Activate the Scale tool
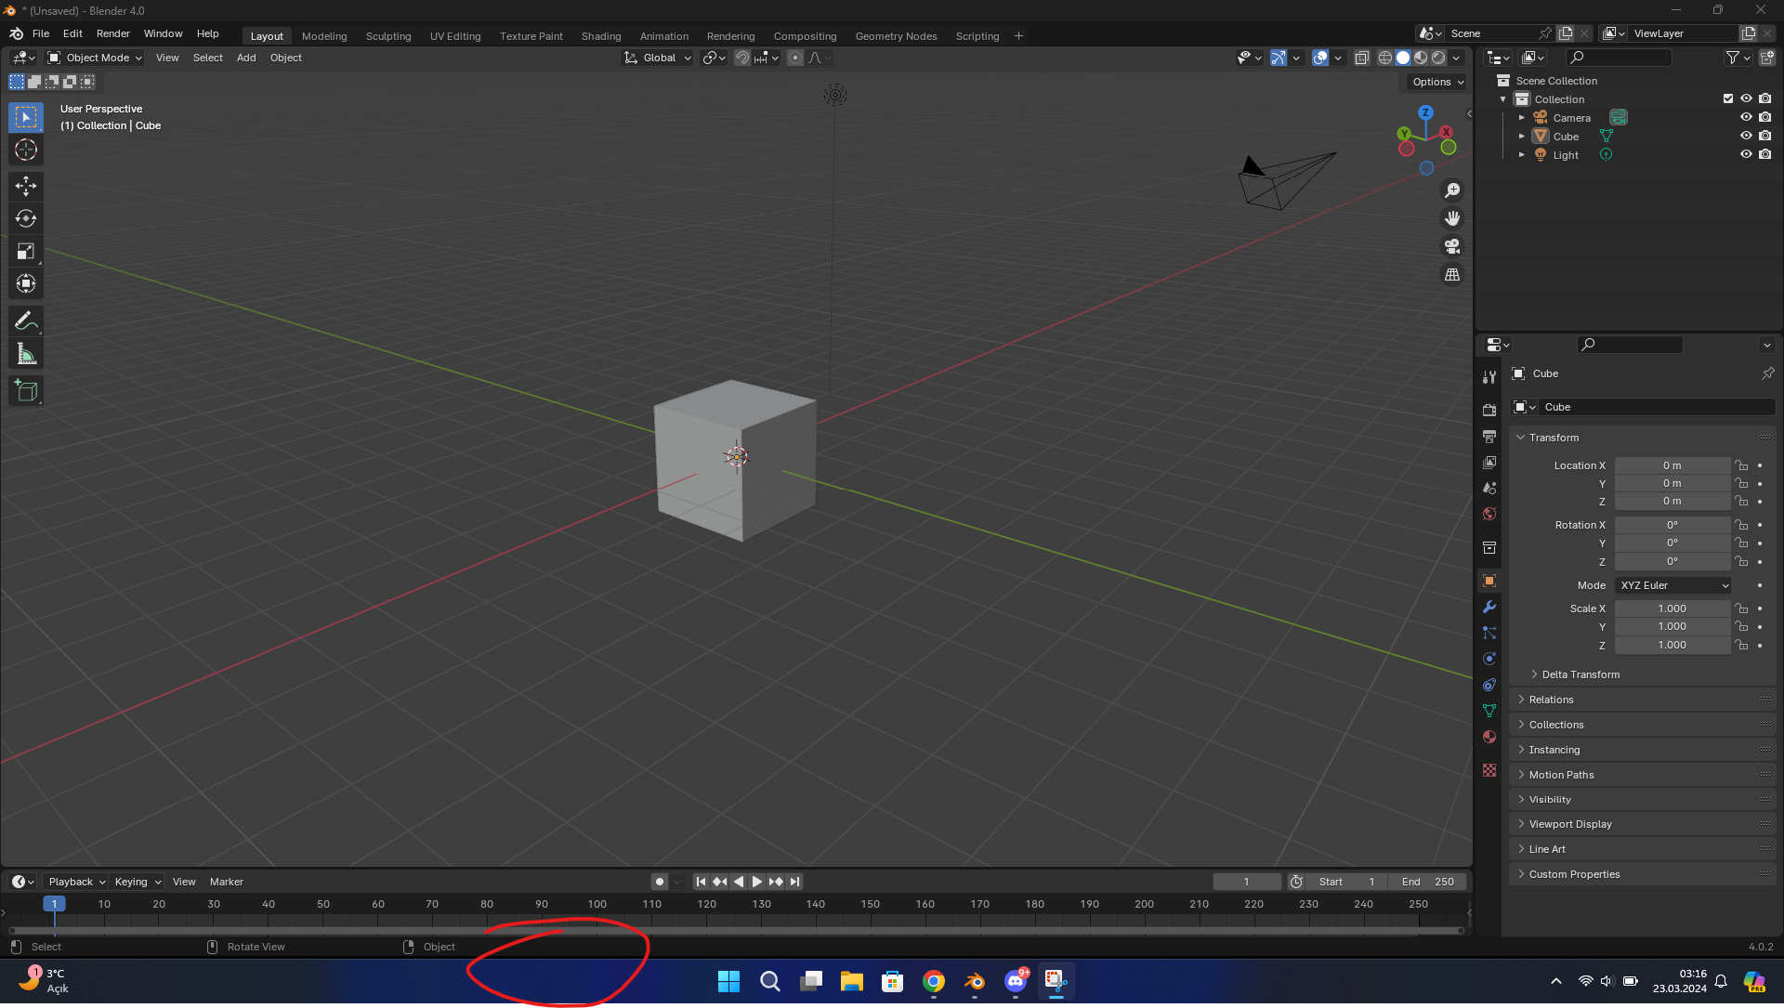 (26, 252)
